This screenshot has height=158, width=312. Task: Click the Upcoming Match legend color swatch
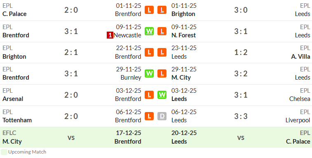[4, 152]
